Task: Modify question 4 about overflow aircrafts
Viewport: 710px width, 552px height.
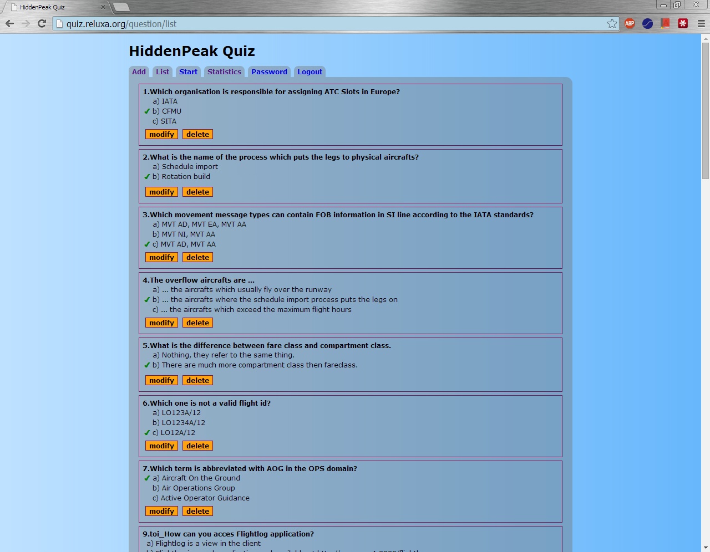Action: click(x=161, y=323)
